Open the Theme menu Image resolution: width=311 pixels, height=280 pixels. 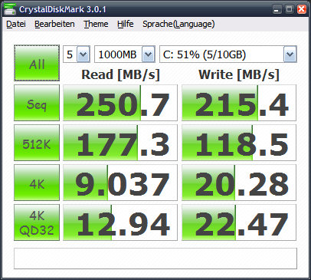[x=96, y=24]
